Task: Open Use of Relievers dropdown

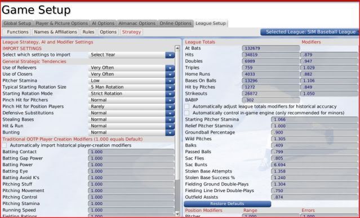Action: [132, 68]
